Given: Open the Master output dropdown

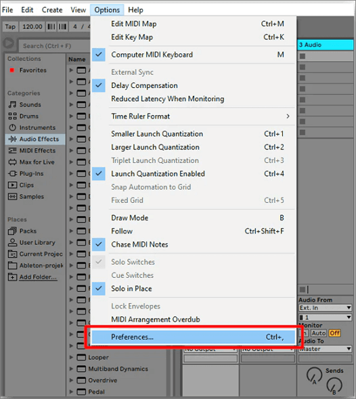Looking at the screenshot, I should click(x=325, y=349).
